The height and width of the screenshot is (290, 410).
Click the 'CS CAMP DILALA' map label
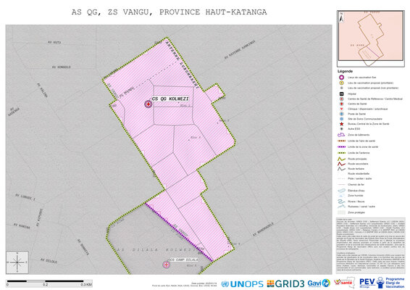[184, 260]
